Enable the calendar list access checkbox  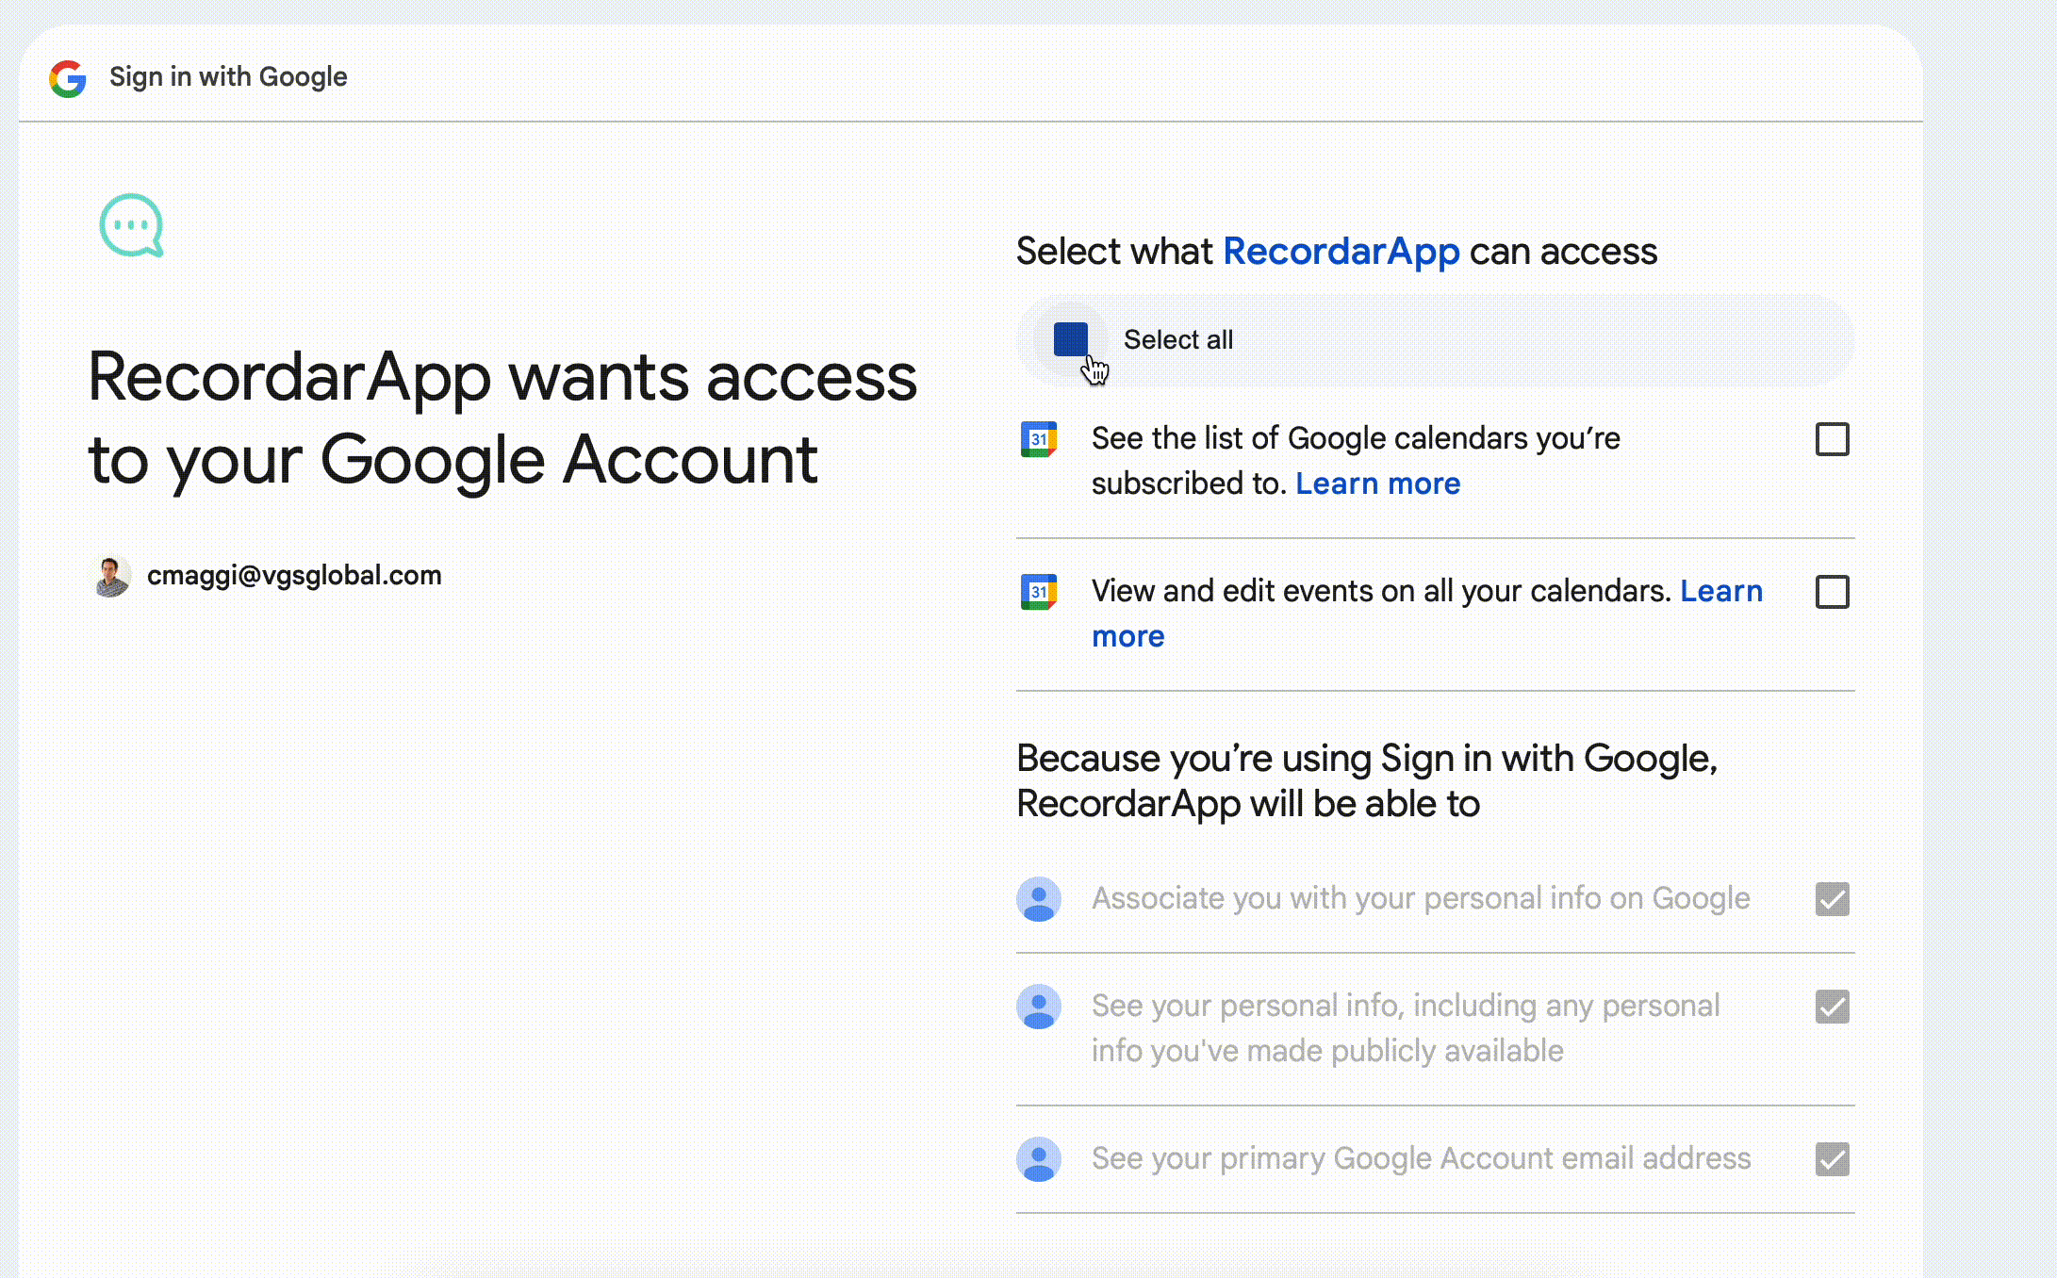pos(1832,439)
